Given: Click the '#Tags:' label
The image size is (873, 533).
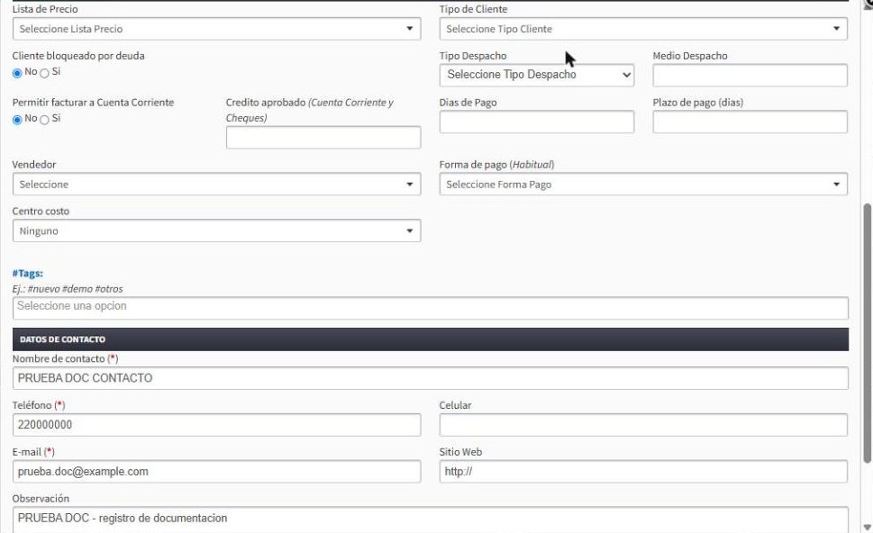Looking at the screenshot, I should click(x=28, y=273).
